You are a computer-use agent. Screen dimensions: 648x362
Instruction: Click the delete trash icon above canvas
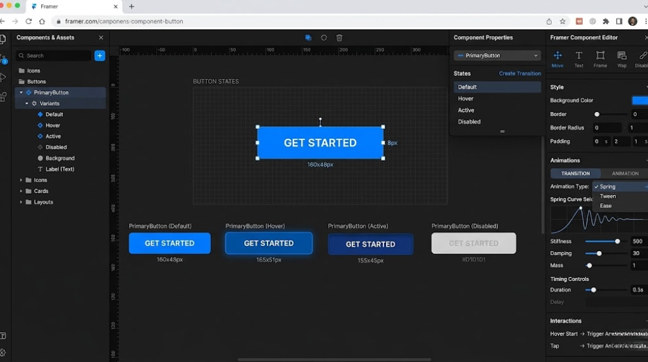339,37
